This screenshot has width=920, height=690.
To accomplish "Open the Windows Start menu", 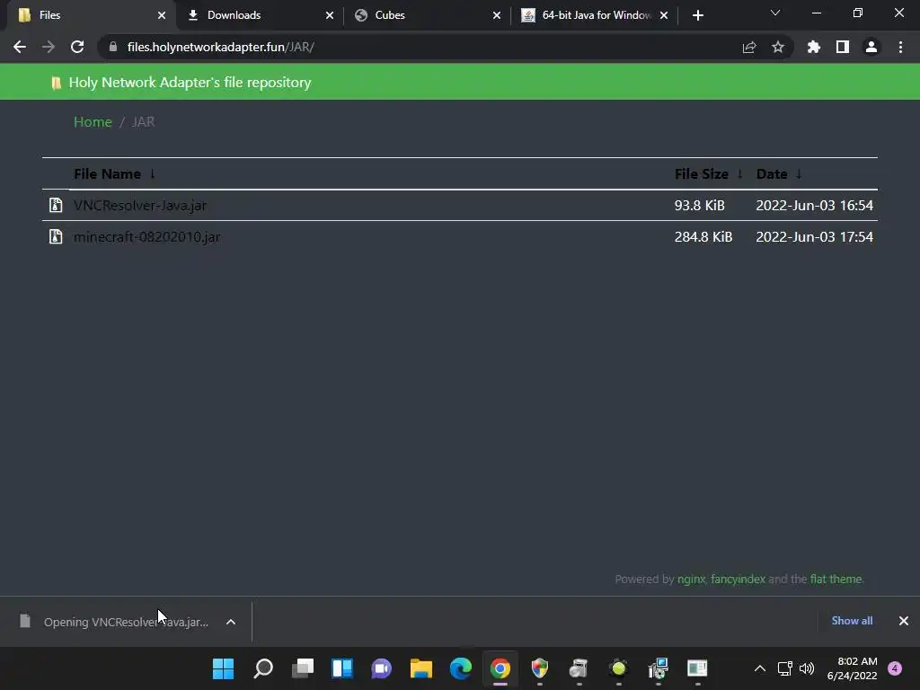I will point(223,668).
